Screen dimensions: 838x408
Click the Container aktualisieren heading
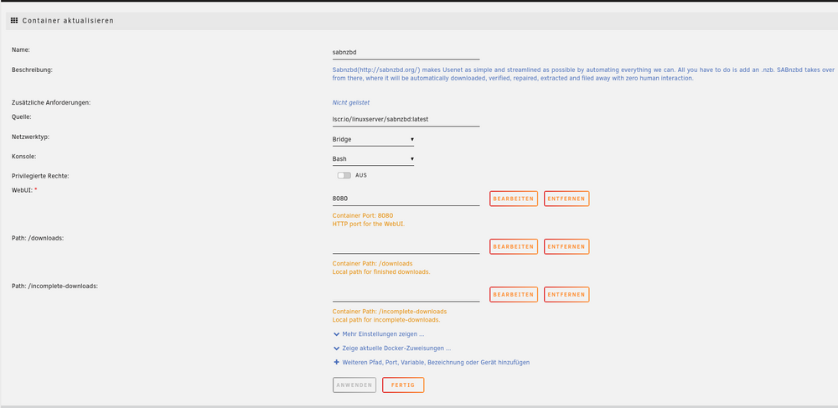coord(68,20)
